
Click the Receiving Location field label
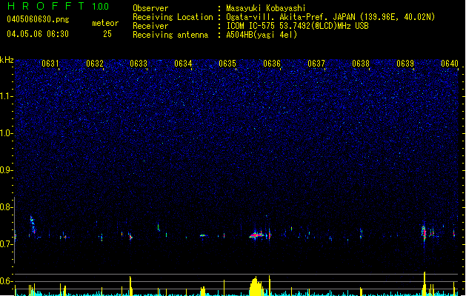coord(173,17)
